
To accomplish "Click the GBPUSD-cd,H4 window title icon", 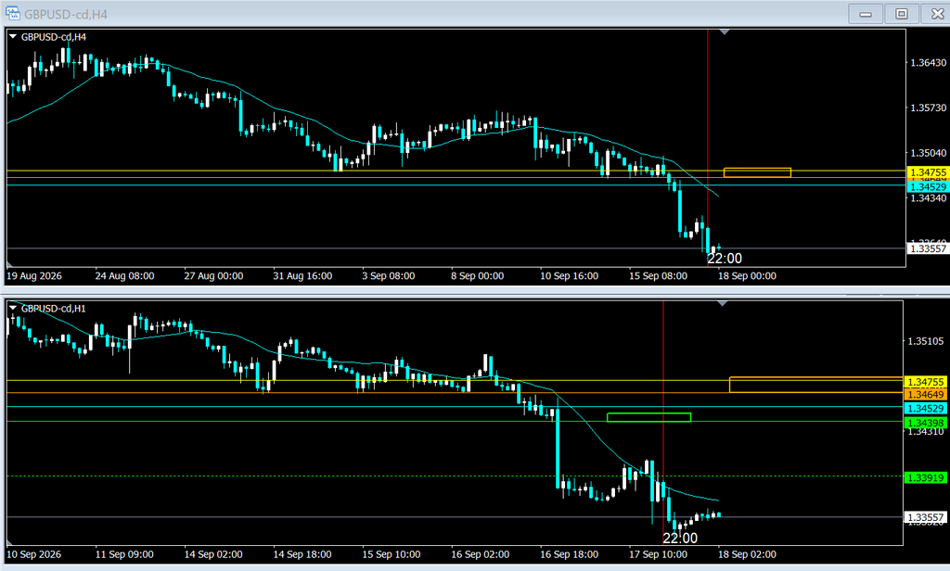I will click(13, 13).
